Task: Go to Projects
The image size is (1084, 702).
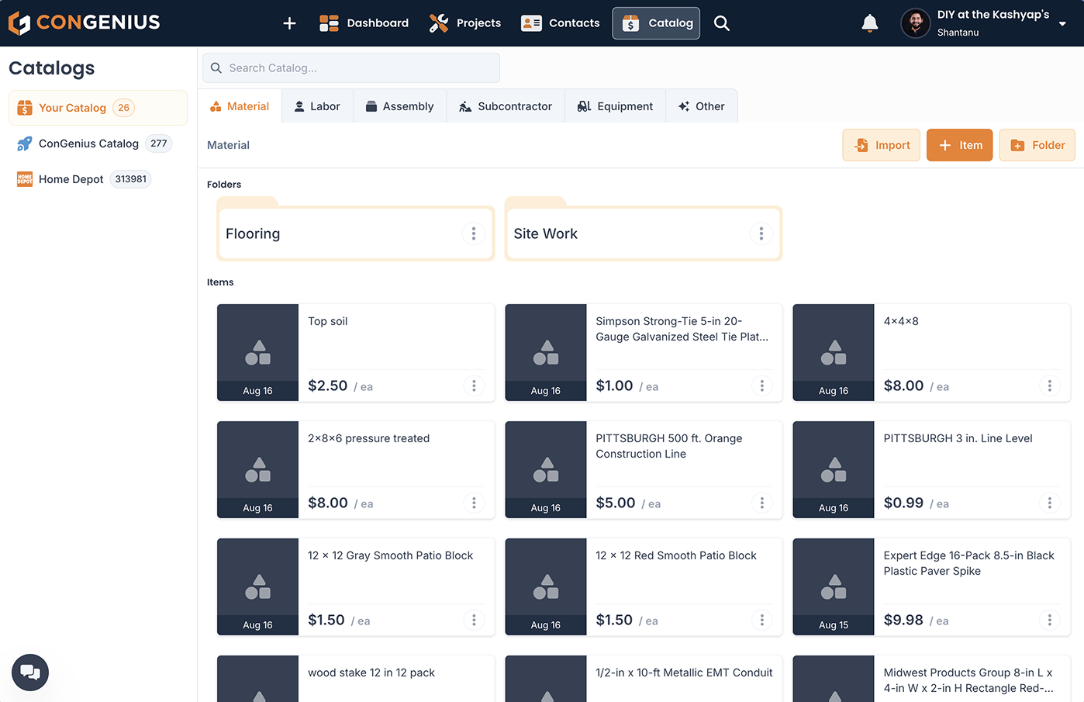Action: coord(465,23)
